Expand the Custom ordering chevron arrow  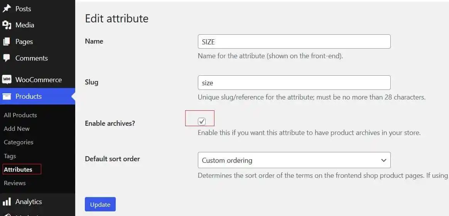[383, 160]
